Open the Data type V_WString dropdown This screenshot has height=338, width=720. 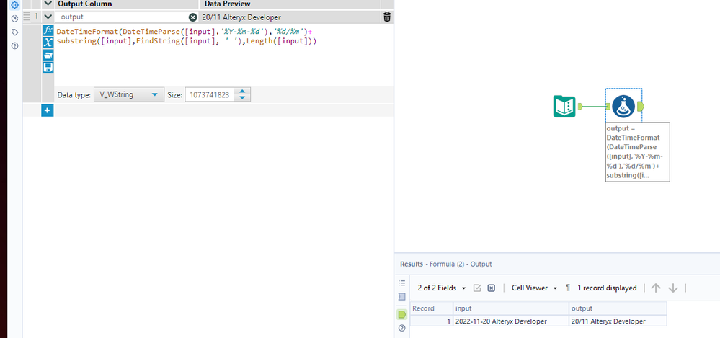click(129, 95)
